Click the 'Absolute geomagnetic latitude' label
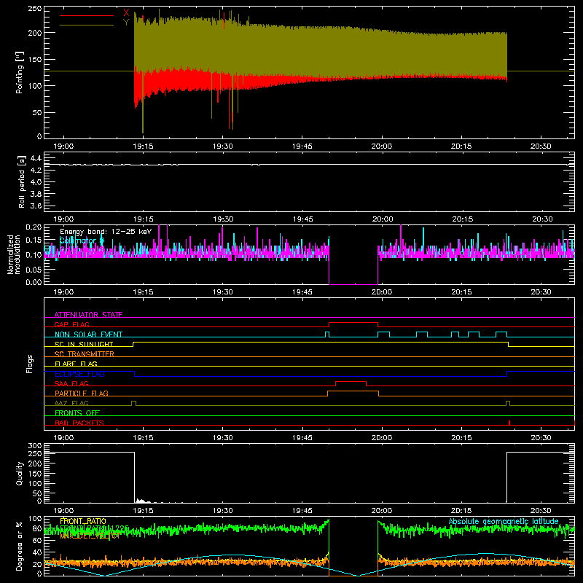Image resolution: width=583 pixels, height=583 pixels. [504, 521]
